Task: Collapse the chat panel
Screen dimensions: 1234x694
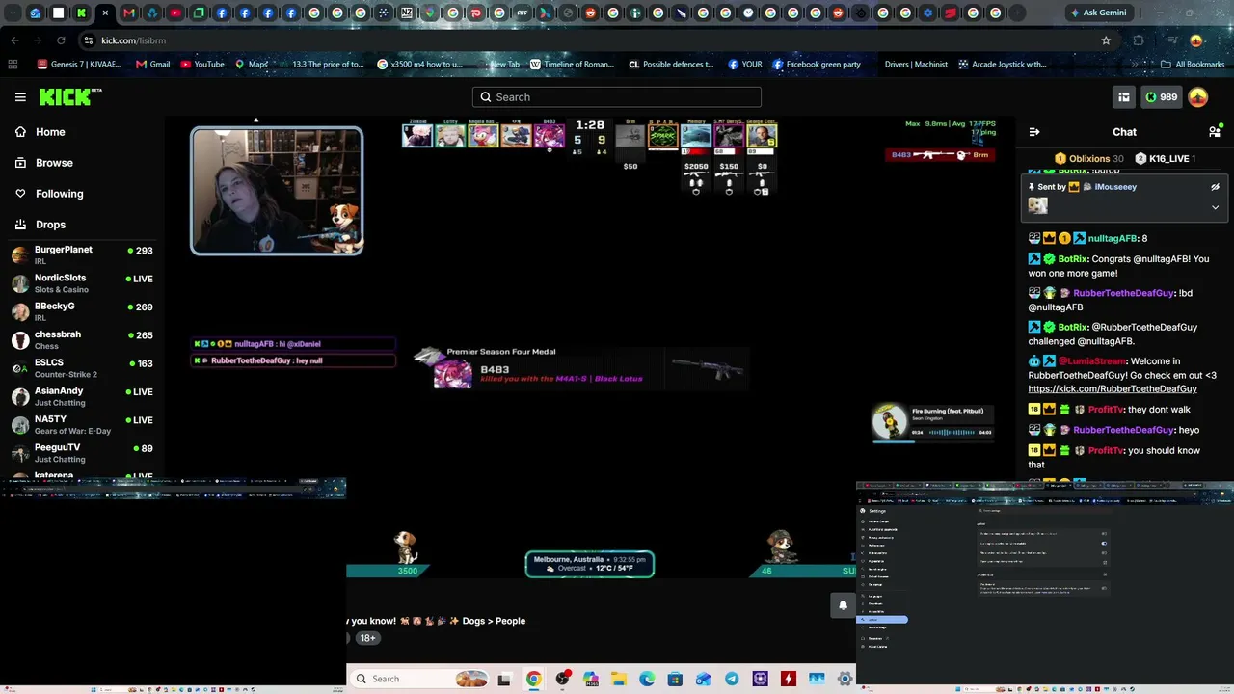Action: click(x=1034, y=132)
